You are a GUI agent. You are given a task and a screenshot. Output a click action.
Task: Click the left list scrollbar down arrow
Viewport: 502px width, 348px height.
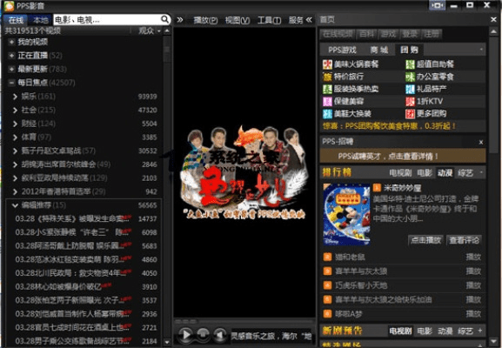click(167, 342)
